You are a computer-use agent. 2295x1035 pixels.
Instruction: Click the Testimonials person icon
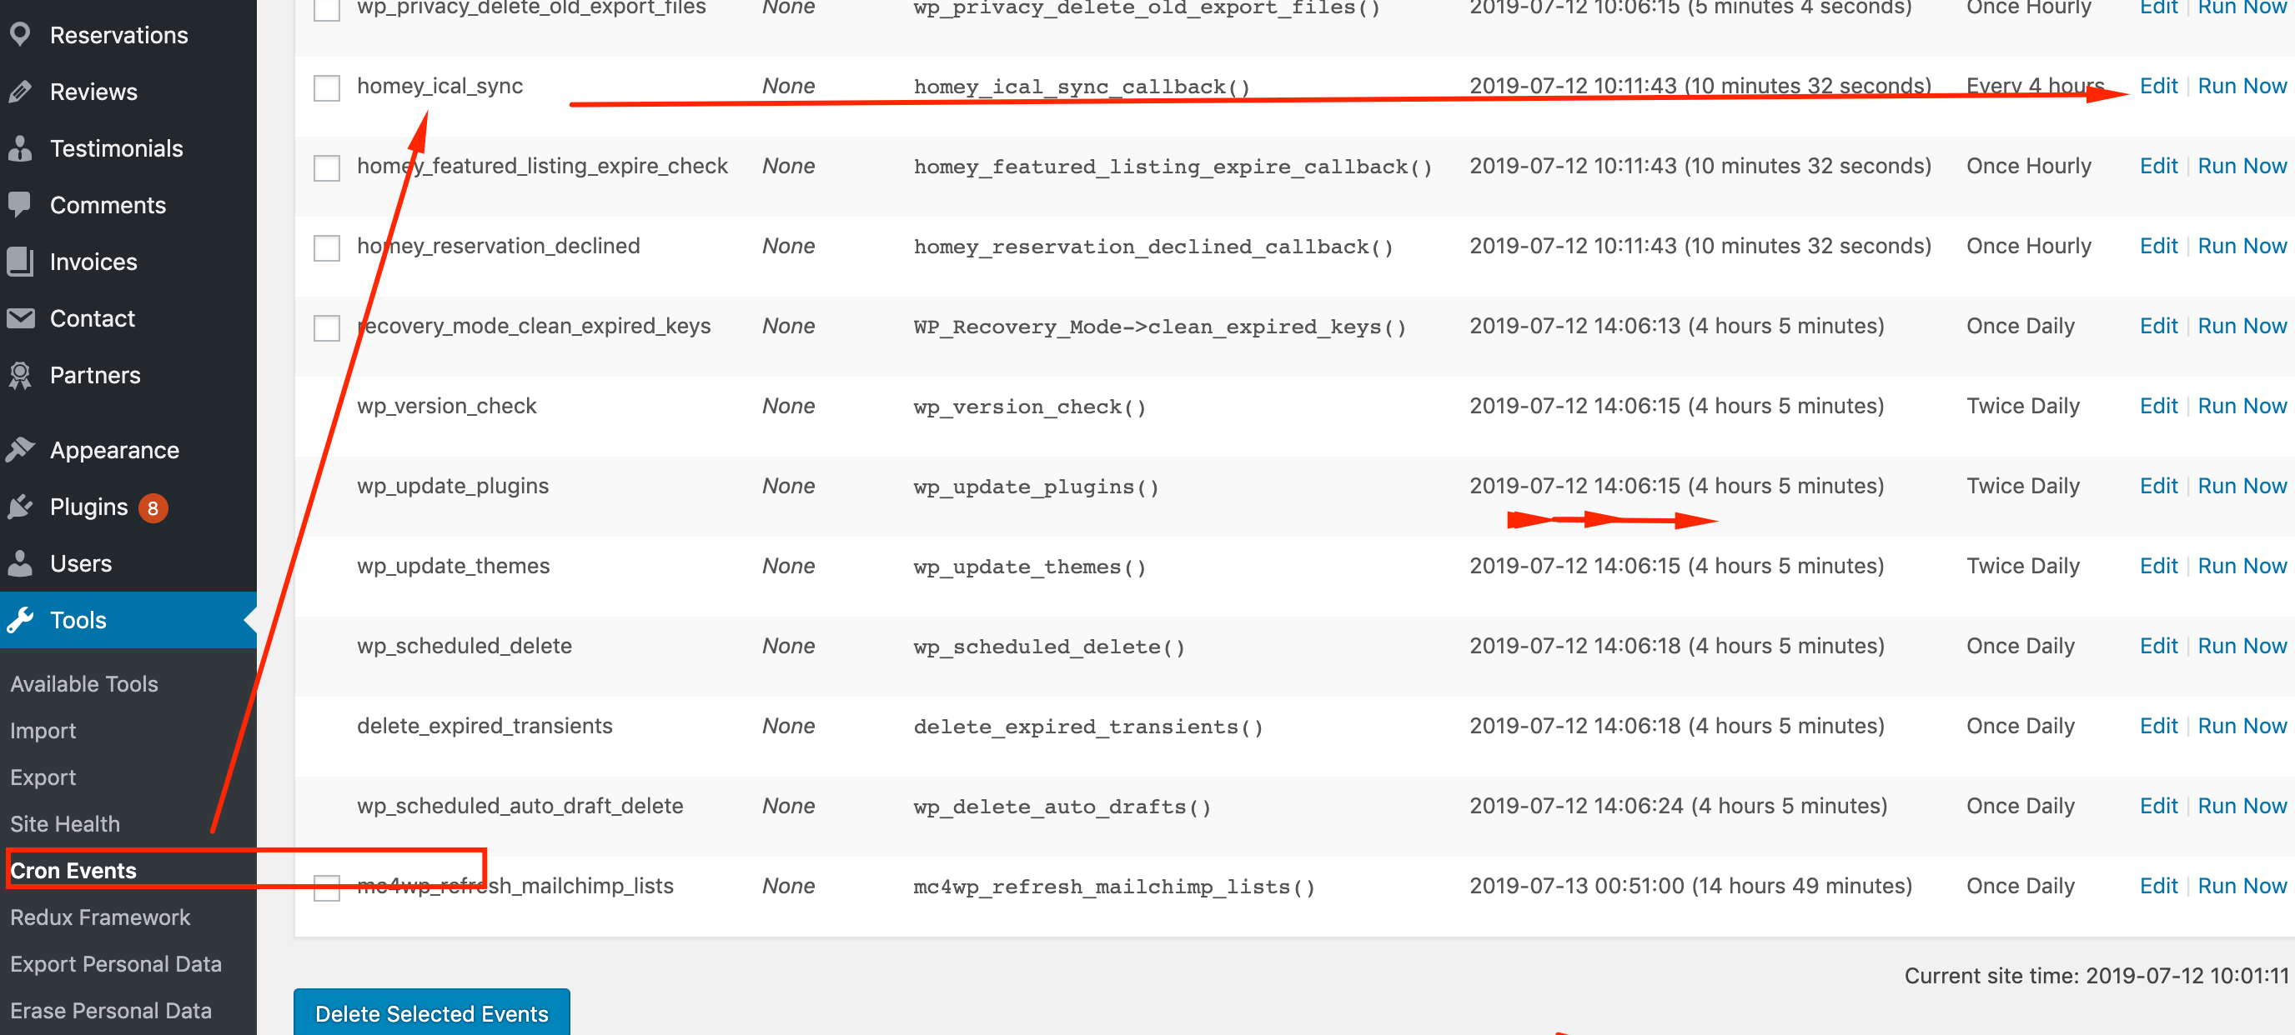(20, 147)
